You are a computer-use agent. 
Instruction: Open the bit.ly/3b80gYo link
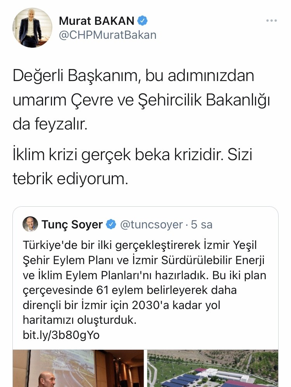click(61, 335)
